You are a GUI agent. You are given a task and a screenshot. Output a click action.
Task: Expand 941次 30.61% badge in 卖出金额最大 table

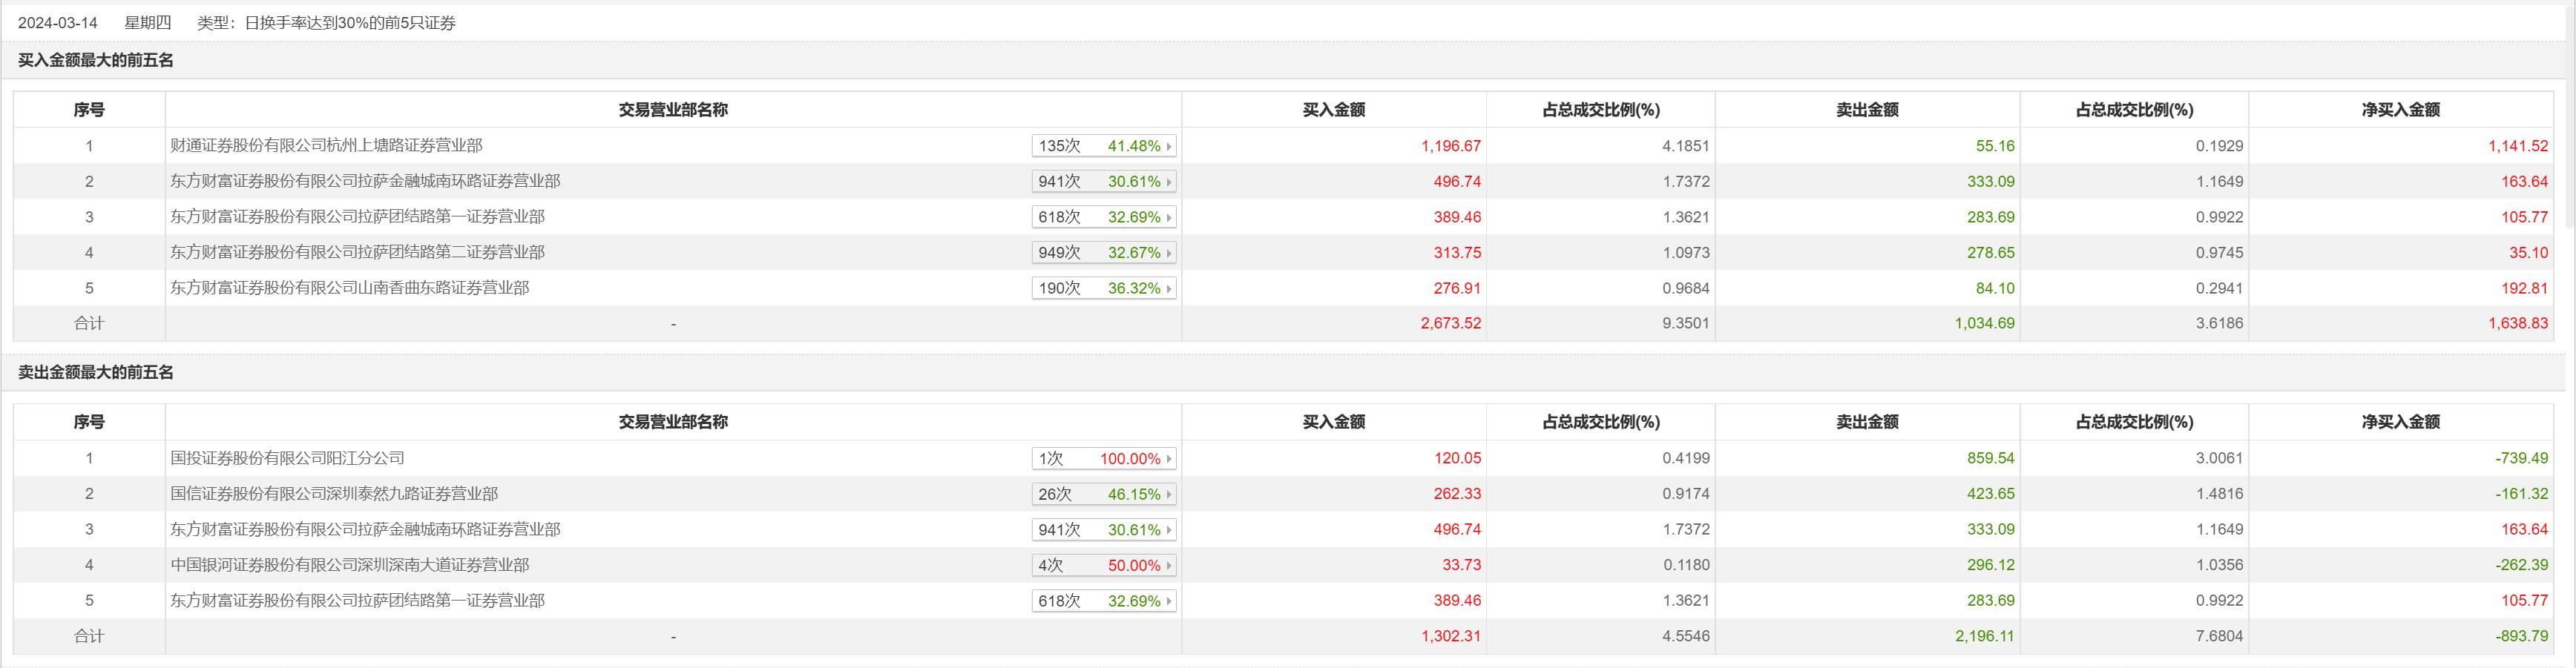coord(1104,530)
